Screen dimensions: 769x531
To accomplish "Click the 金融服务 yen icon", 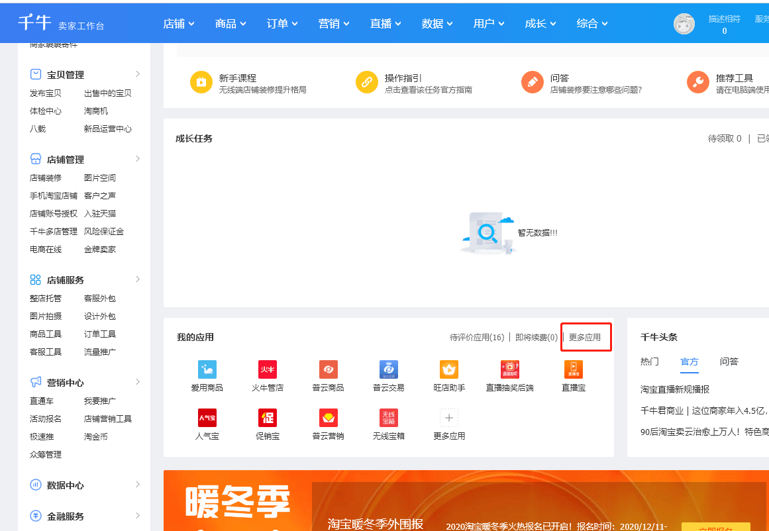I will (36, 516).
